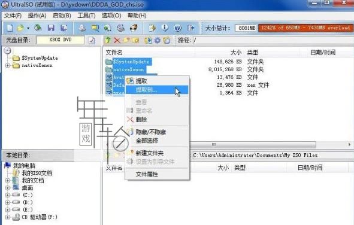354x225 pixels.
Task: Click the blue gear properties icon
Action: click(158, 41)
